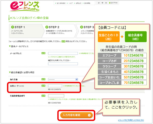Click the 必須 badge beside 生協登録電話番号
The height and width of the screenshot is (124, 153).
[x=43, y=96]
